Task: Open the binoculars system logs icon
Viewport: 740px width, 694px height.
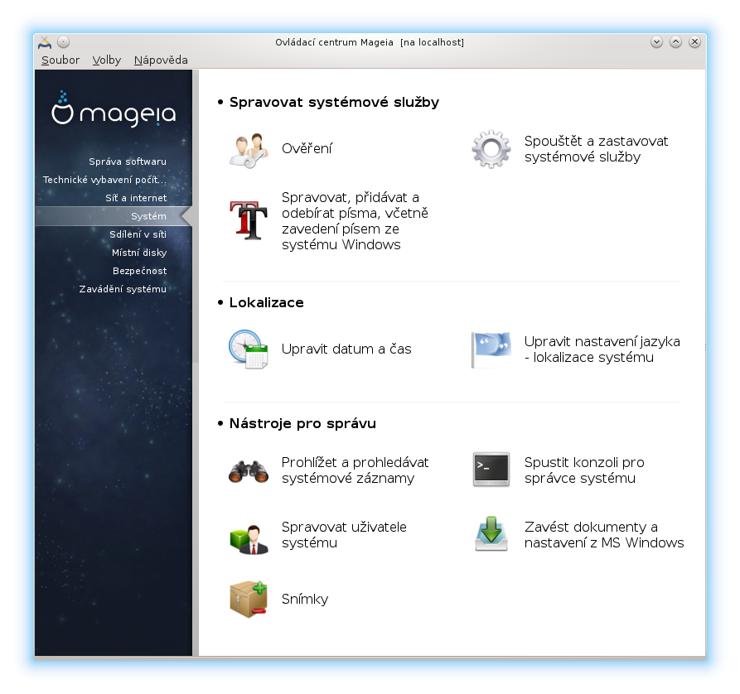Action: pyautogui.click(x=249, y=471)
